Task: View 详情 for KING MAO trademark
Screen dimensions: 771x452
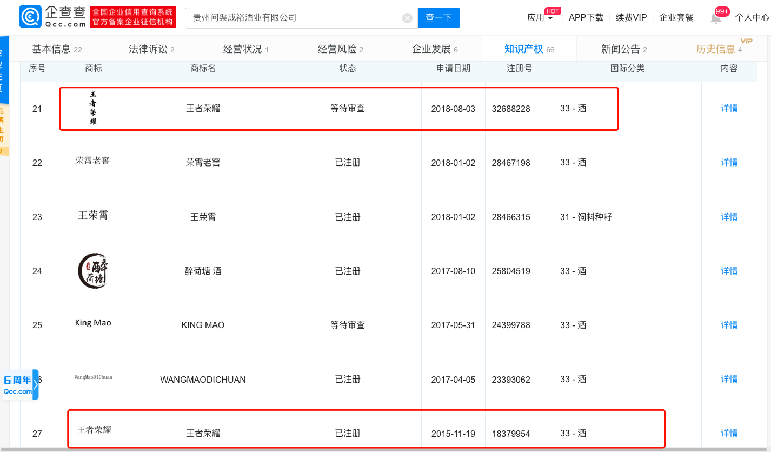Action: tap(729, 325)
